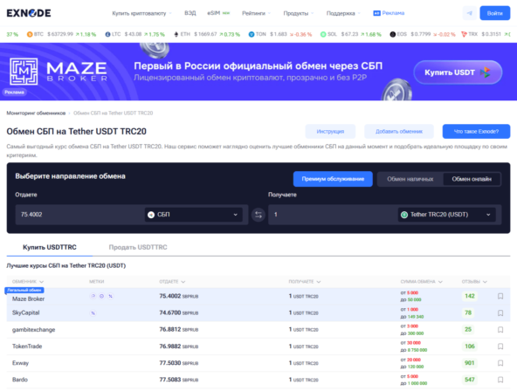Expand the Купить криптовалюту menu
The width and height of the screenshot is (517, 391).
point(141,13)
